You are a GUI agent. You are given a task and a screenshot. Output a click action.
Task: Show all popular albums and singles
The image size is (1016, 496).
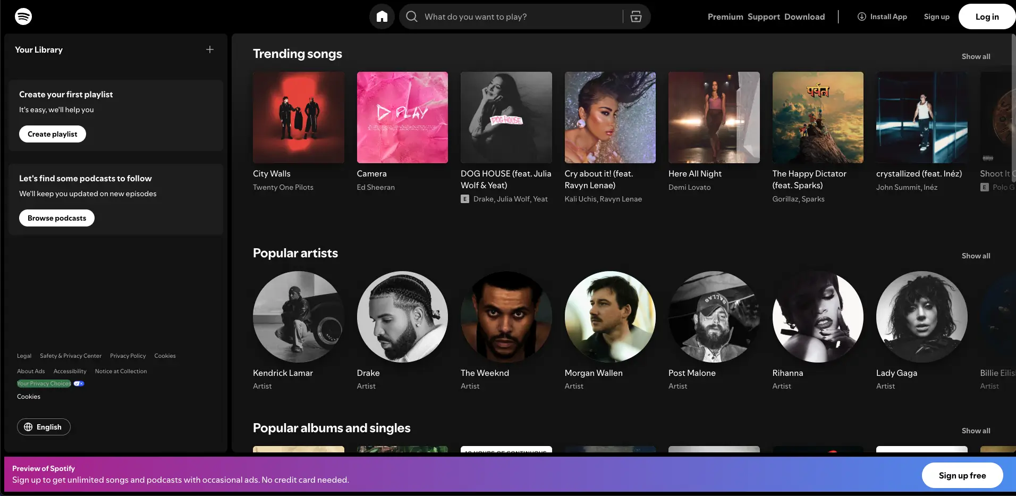click(976, 431)
